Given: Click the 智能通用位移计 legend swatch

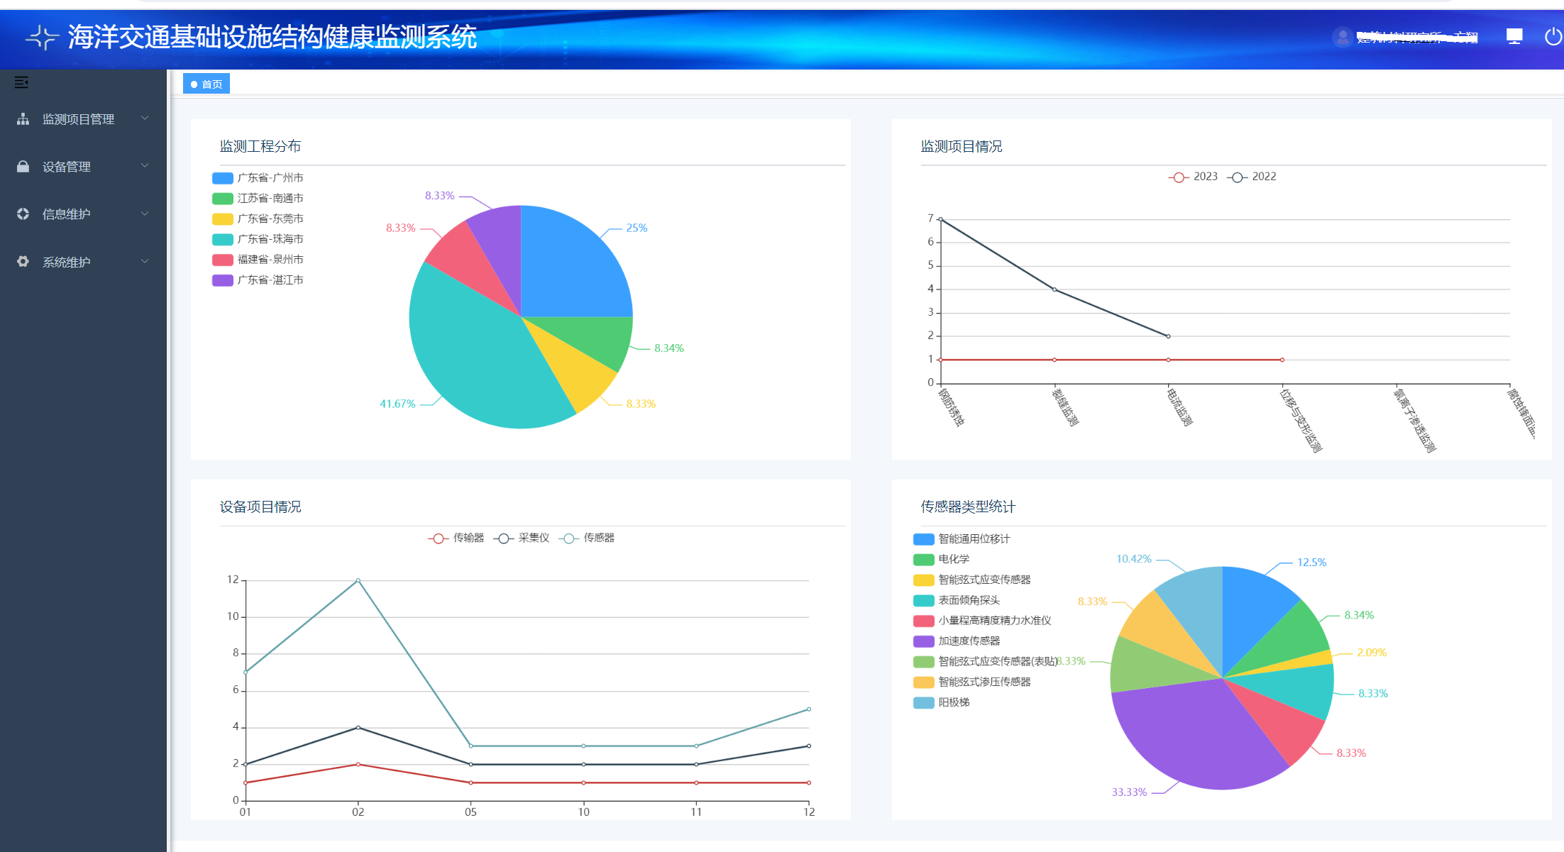Looking at the screenshot, I should click(x=923, y=539).
